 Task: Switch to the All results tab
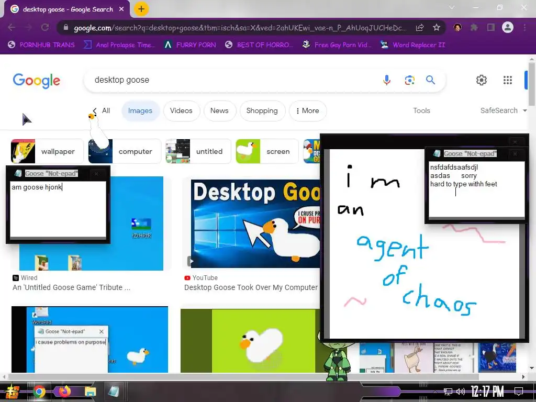[106, 111]
